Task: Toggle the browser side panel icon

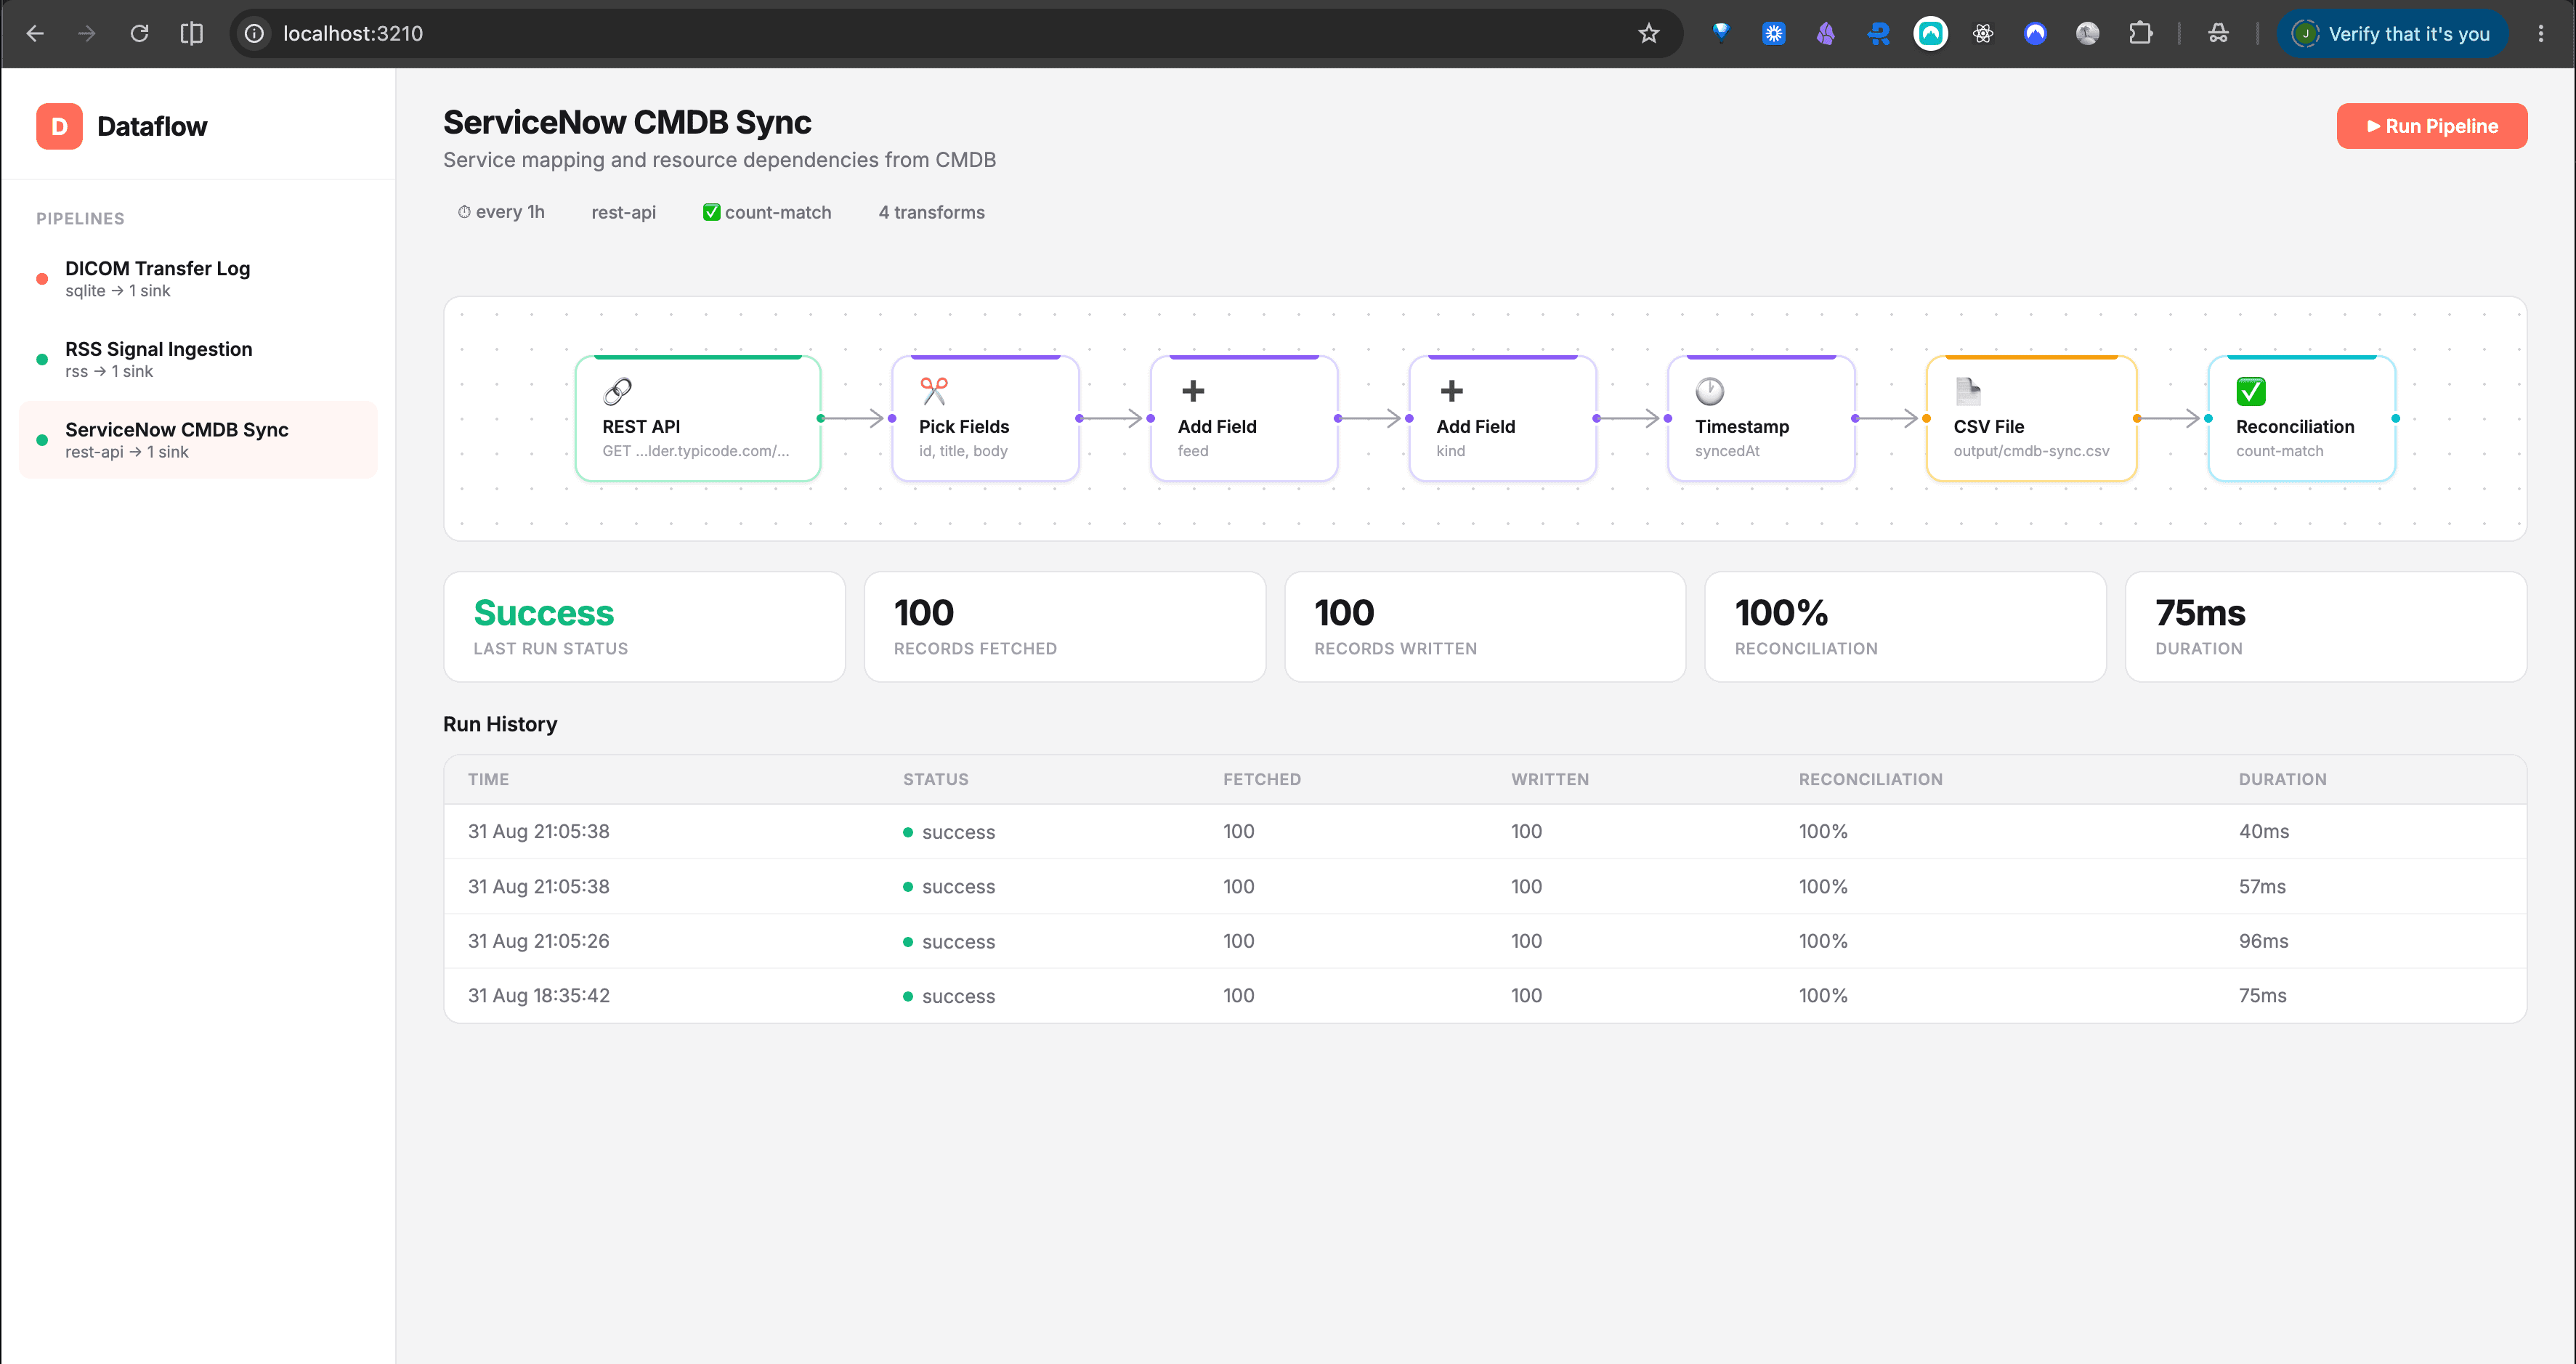Action: [x=191, y=33]
